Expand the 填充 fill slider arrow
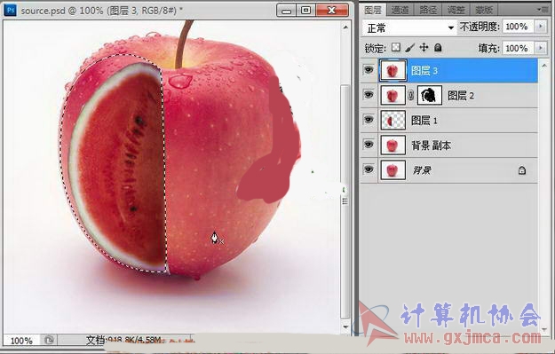555x354 pixels. pyautogui.click(x=541, y=48)
